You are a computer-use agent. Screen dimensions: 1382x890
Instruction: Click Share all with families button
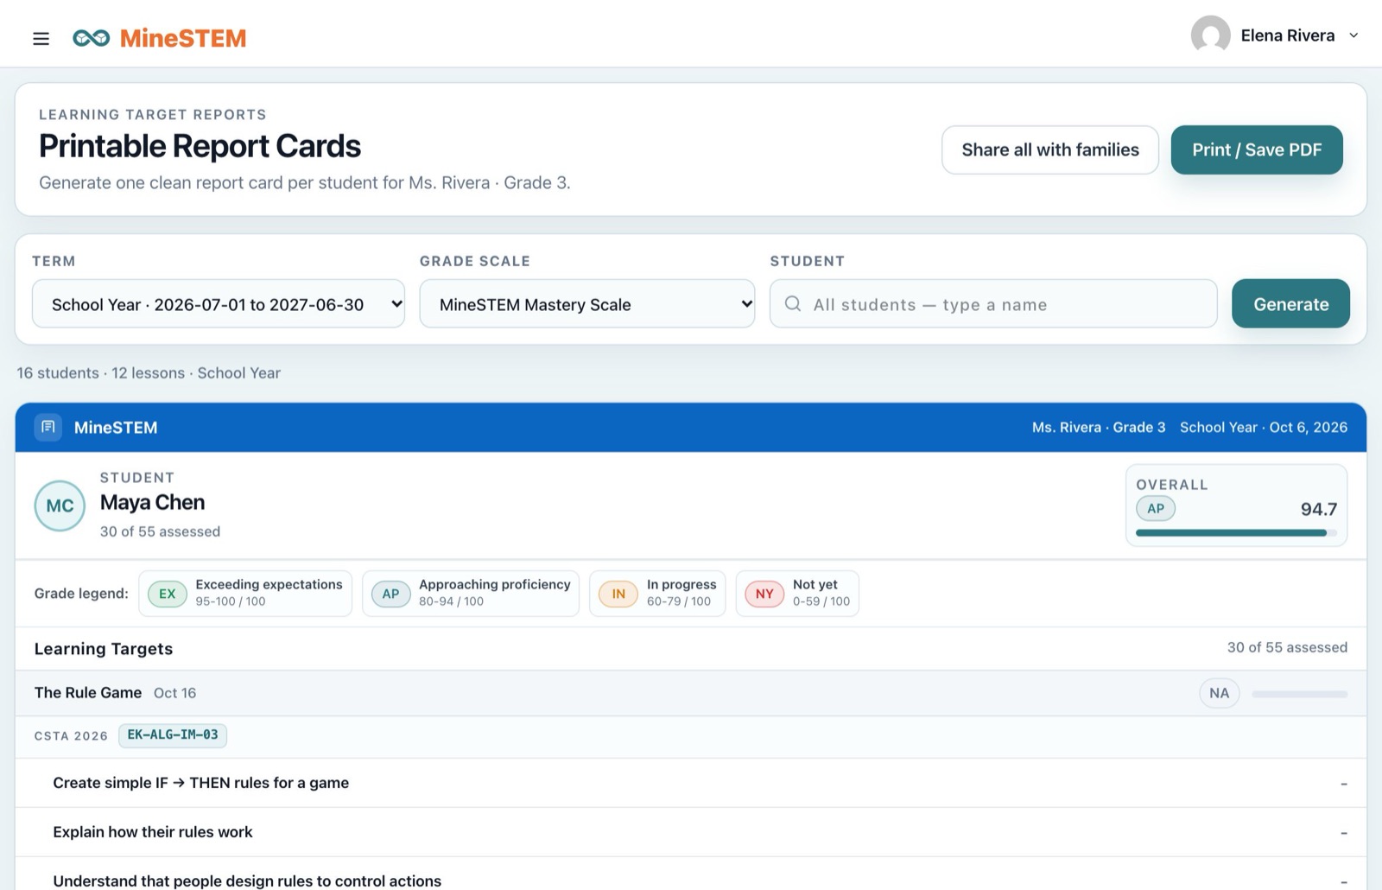1050,149
